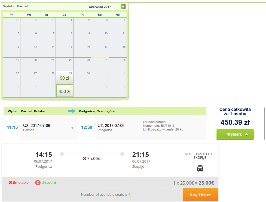Open the discount link

[49, 182]
